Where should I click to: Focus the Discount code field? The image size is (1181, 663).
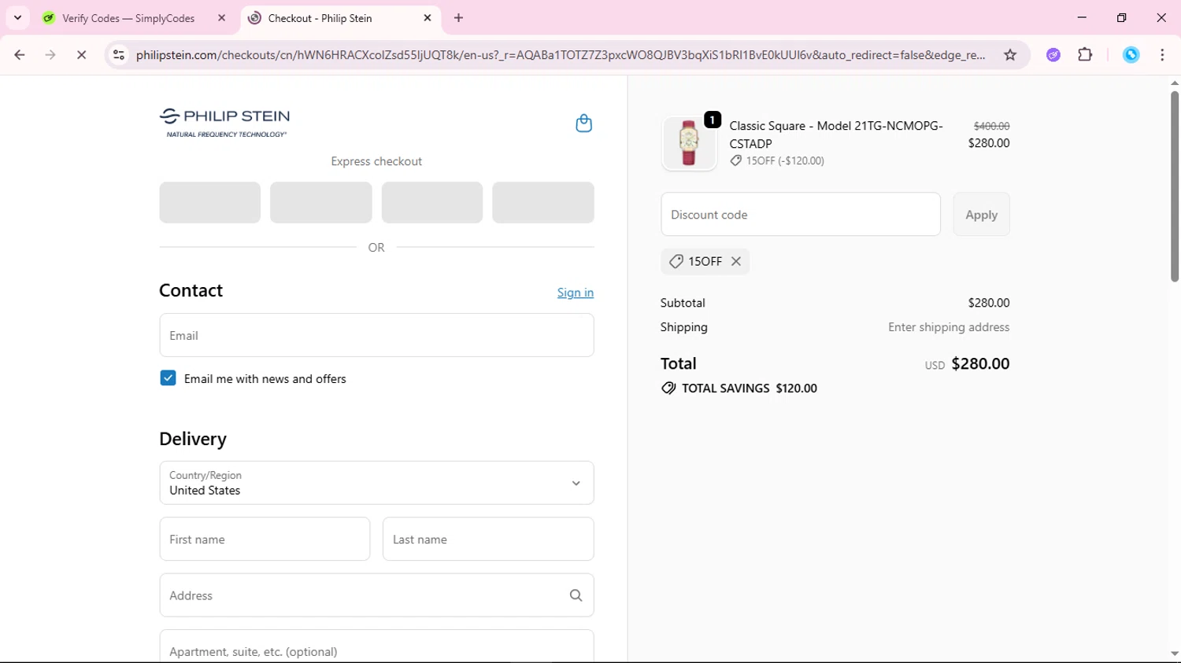pos(801,215)
